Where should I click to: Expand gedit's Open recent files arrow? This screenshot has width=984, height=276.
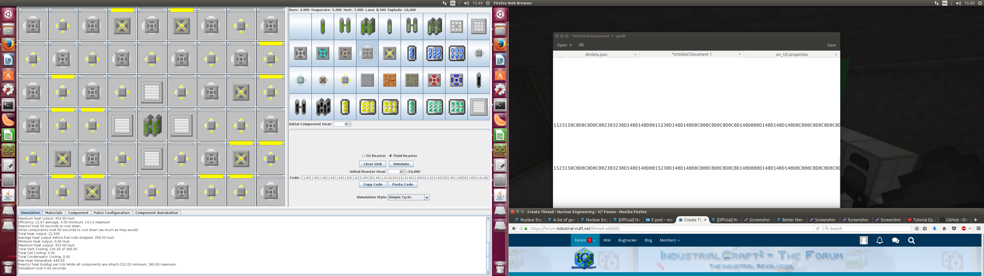tap(570, 45)
